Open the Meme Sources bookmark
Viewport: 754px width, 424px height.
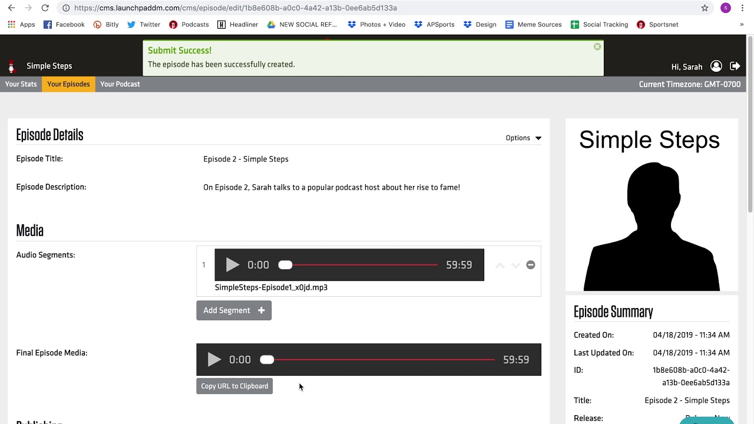534,25
